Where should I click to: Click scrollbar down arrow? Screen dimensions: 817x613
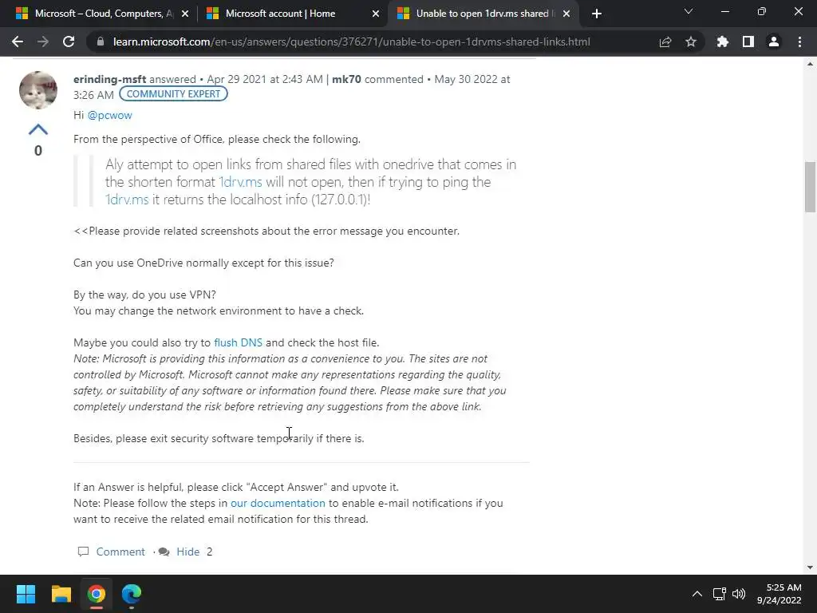(x=810, y=568)
